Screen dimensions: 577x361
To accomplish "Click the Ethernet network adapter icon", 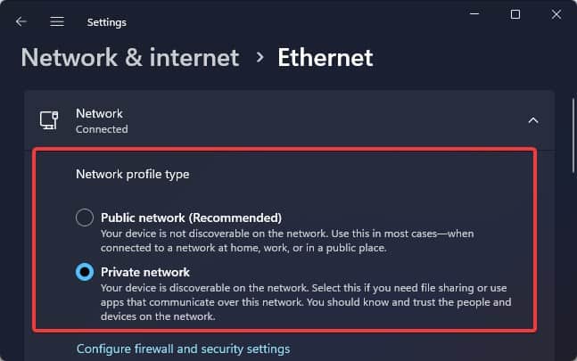I will click(x=48, y=120).
